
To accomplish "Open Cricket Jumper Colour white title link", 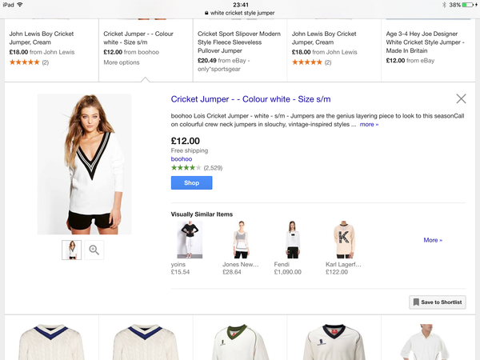I will tap(250, 99).
